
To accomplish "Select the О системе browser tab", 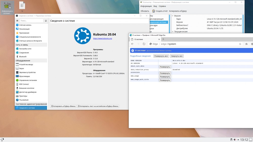I will tap(145, 39).
